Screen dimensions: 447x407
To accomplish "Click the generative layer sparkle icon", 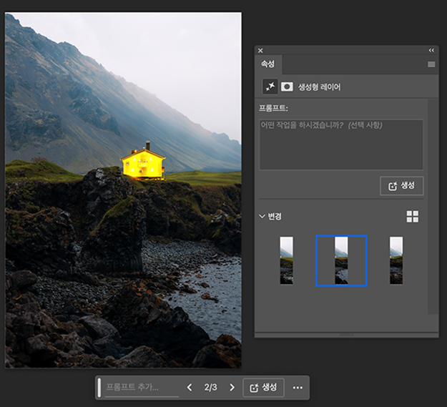I will 270,87.
